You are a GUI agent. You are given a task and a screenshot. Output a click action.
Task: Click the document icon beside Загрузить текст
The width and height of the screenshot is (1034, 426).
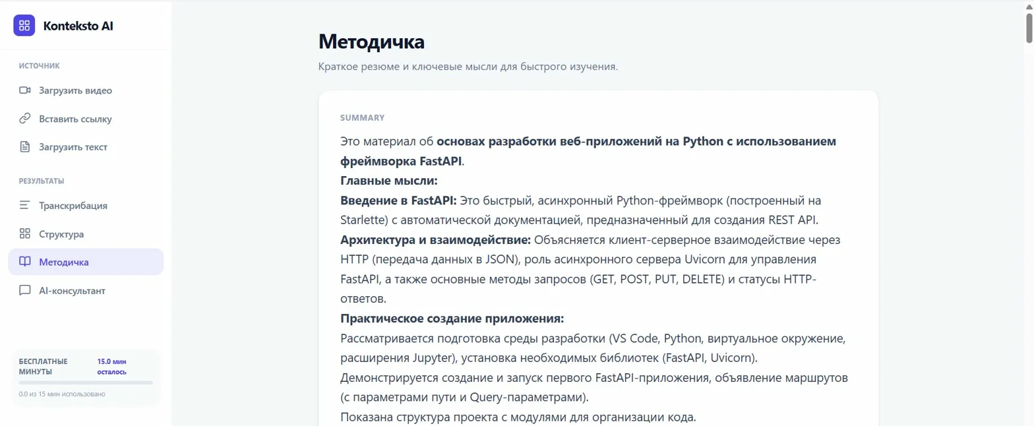pos(25,147)
